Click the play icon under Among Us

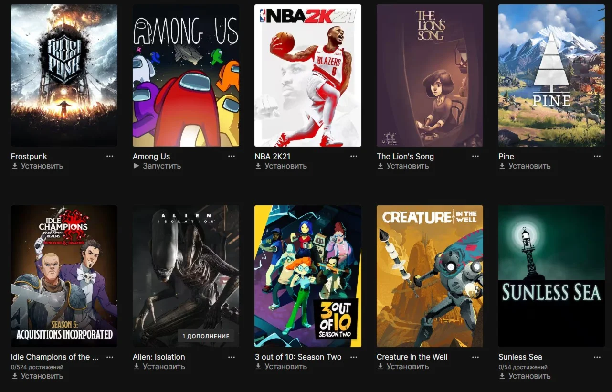coord(136,166)
